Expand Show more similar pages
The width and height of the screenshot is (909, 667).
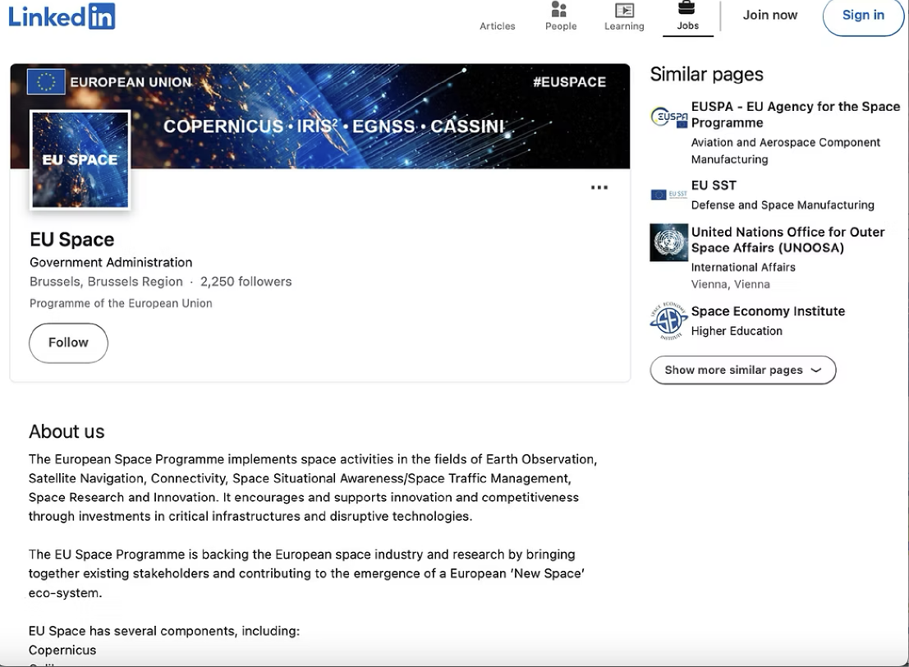(742, 370)
